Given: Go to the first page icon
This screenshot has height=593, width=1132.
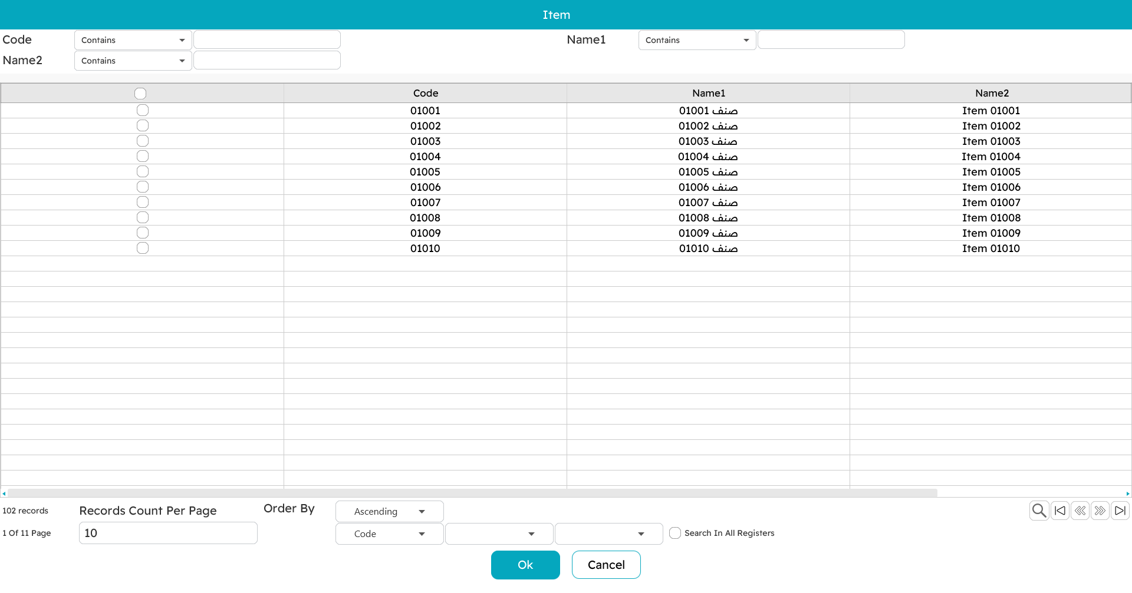Looking at the screenshot, I should pos(1060,511).
